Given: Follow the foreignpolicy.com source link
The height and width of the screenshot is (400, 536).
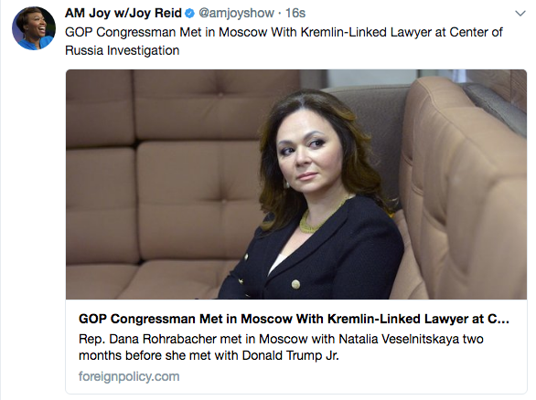Looking at the screenshot, I should click(129, 376).
